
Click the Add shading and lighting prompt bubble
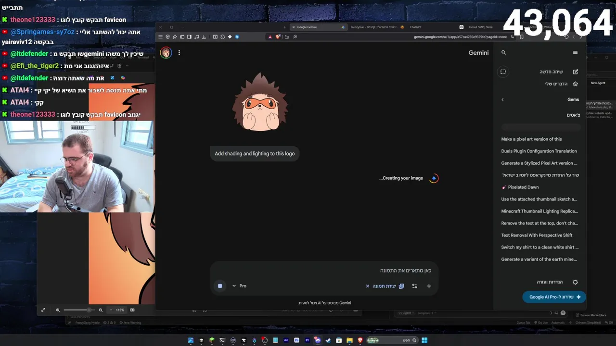pos(255,153)
